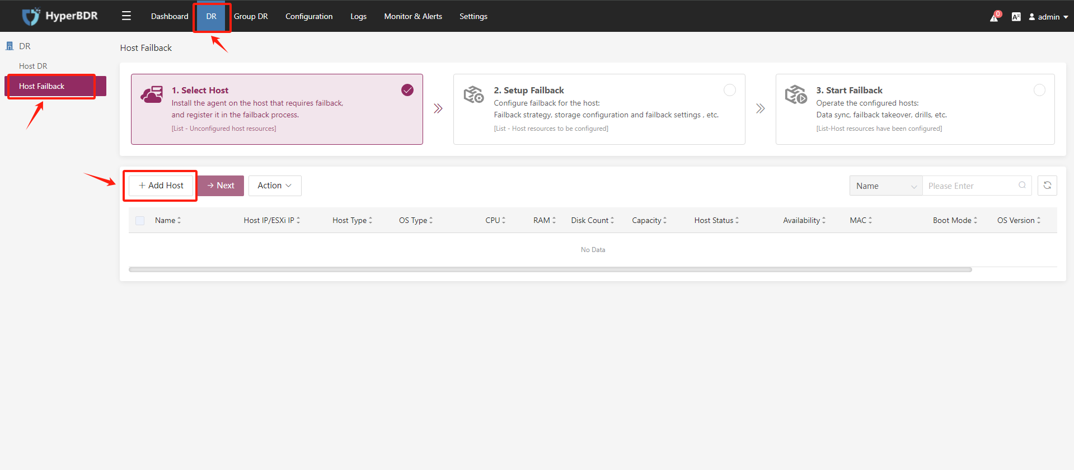Click the '[List - Host resources to be configured]' text

551,129
